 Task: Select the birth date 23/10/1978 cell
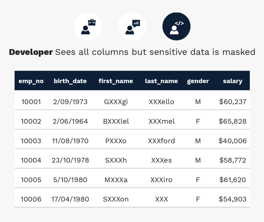pyautogui.click(x=70, y=160)
